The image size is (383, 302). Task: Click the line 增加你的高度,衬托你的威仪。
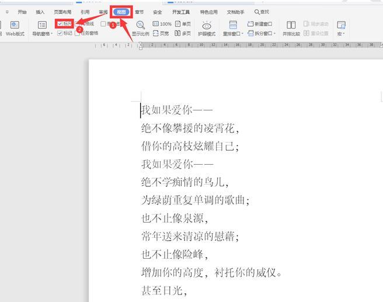tap(211, 272)
